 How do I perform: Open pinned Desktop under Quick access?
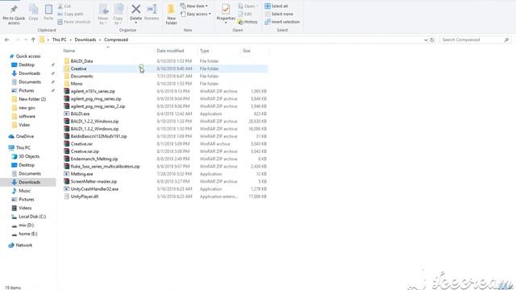coord(27,64)
